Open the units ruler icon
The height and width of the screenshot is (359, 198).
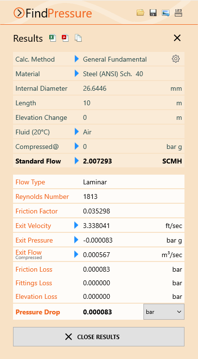click(178, 13)
